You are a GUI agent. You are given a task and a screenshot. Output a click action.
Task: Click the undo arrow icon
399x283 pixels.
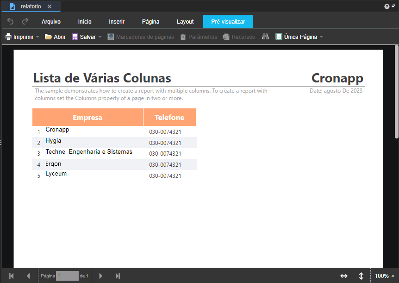[x=10, y=21]
